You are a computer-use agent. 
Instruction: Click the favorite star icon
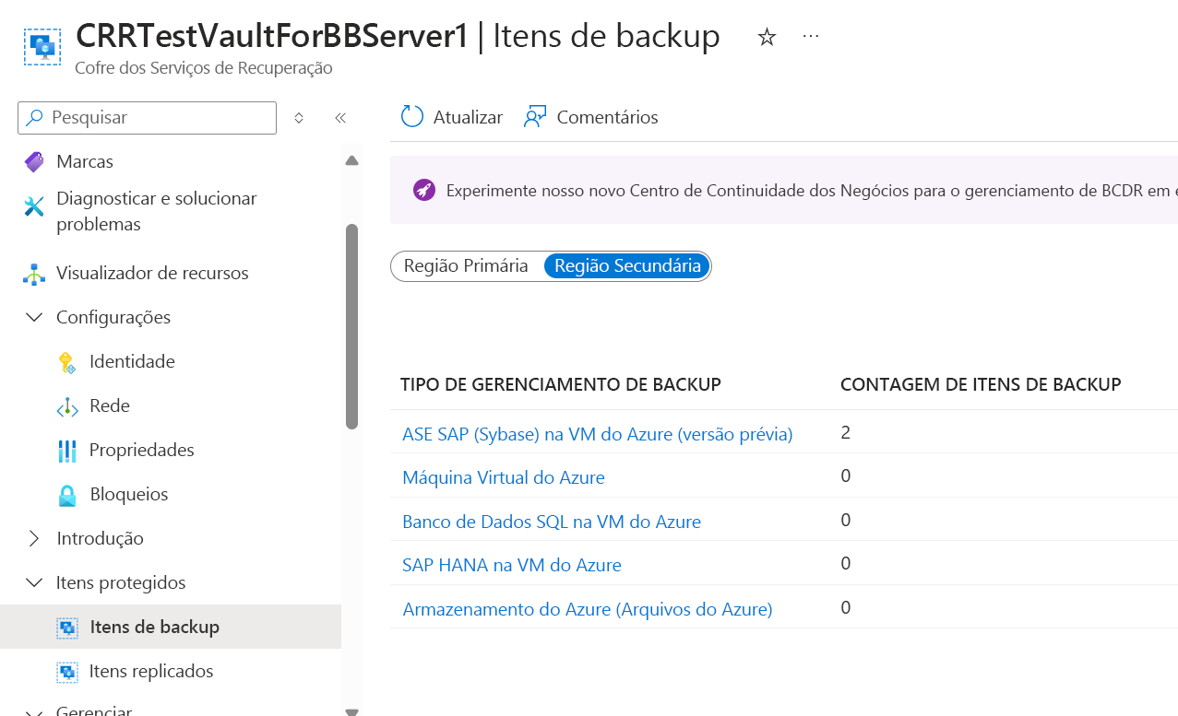pos(767,37)
